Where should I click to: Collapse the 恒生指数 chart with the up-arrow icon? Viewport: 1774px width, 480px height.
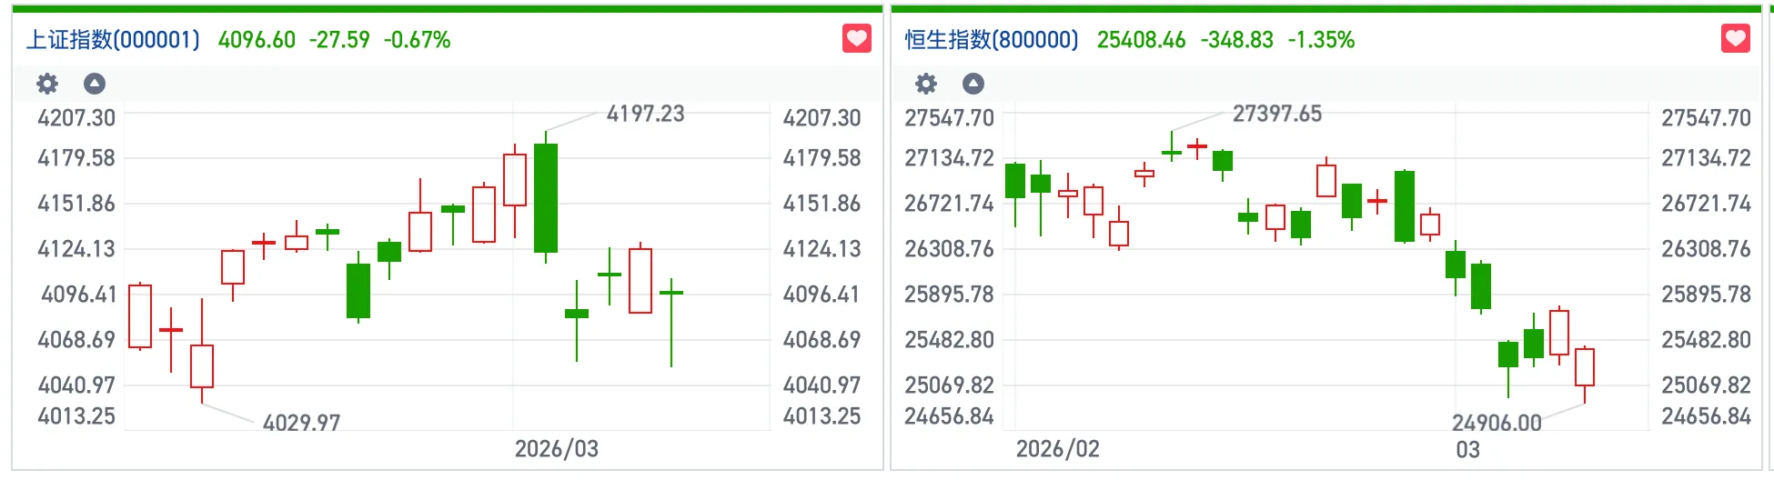point(973,85)
